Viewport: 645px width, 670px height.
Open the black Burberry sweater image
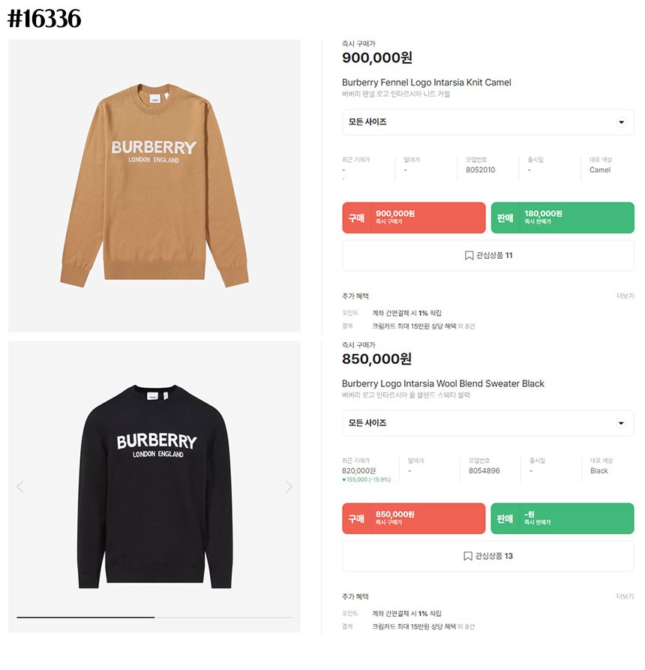tap(154, 487)
